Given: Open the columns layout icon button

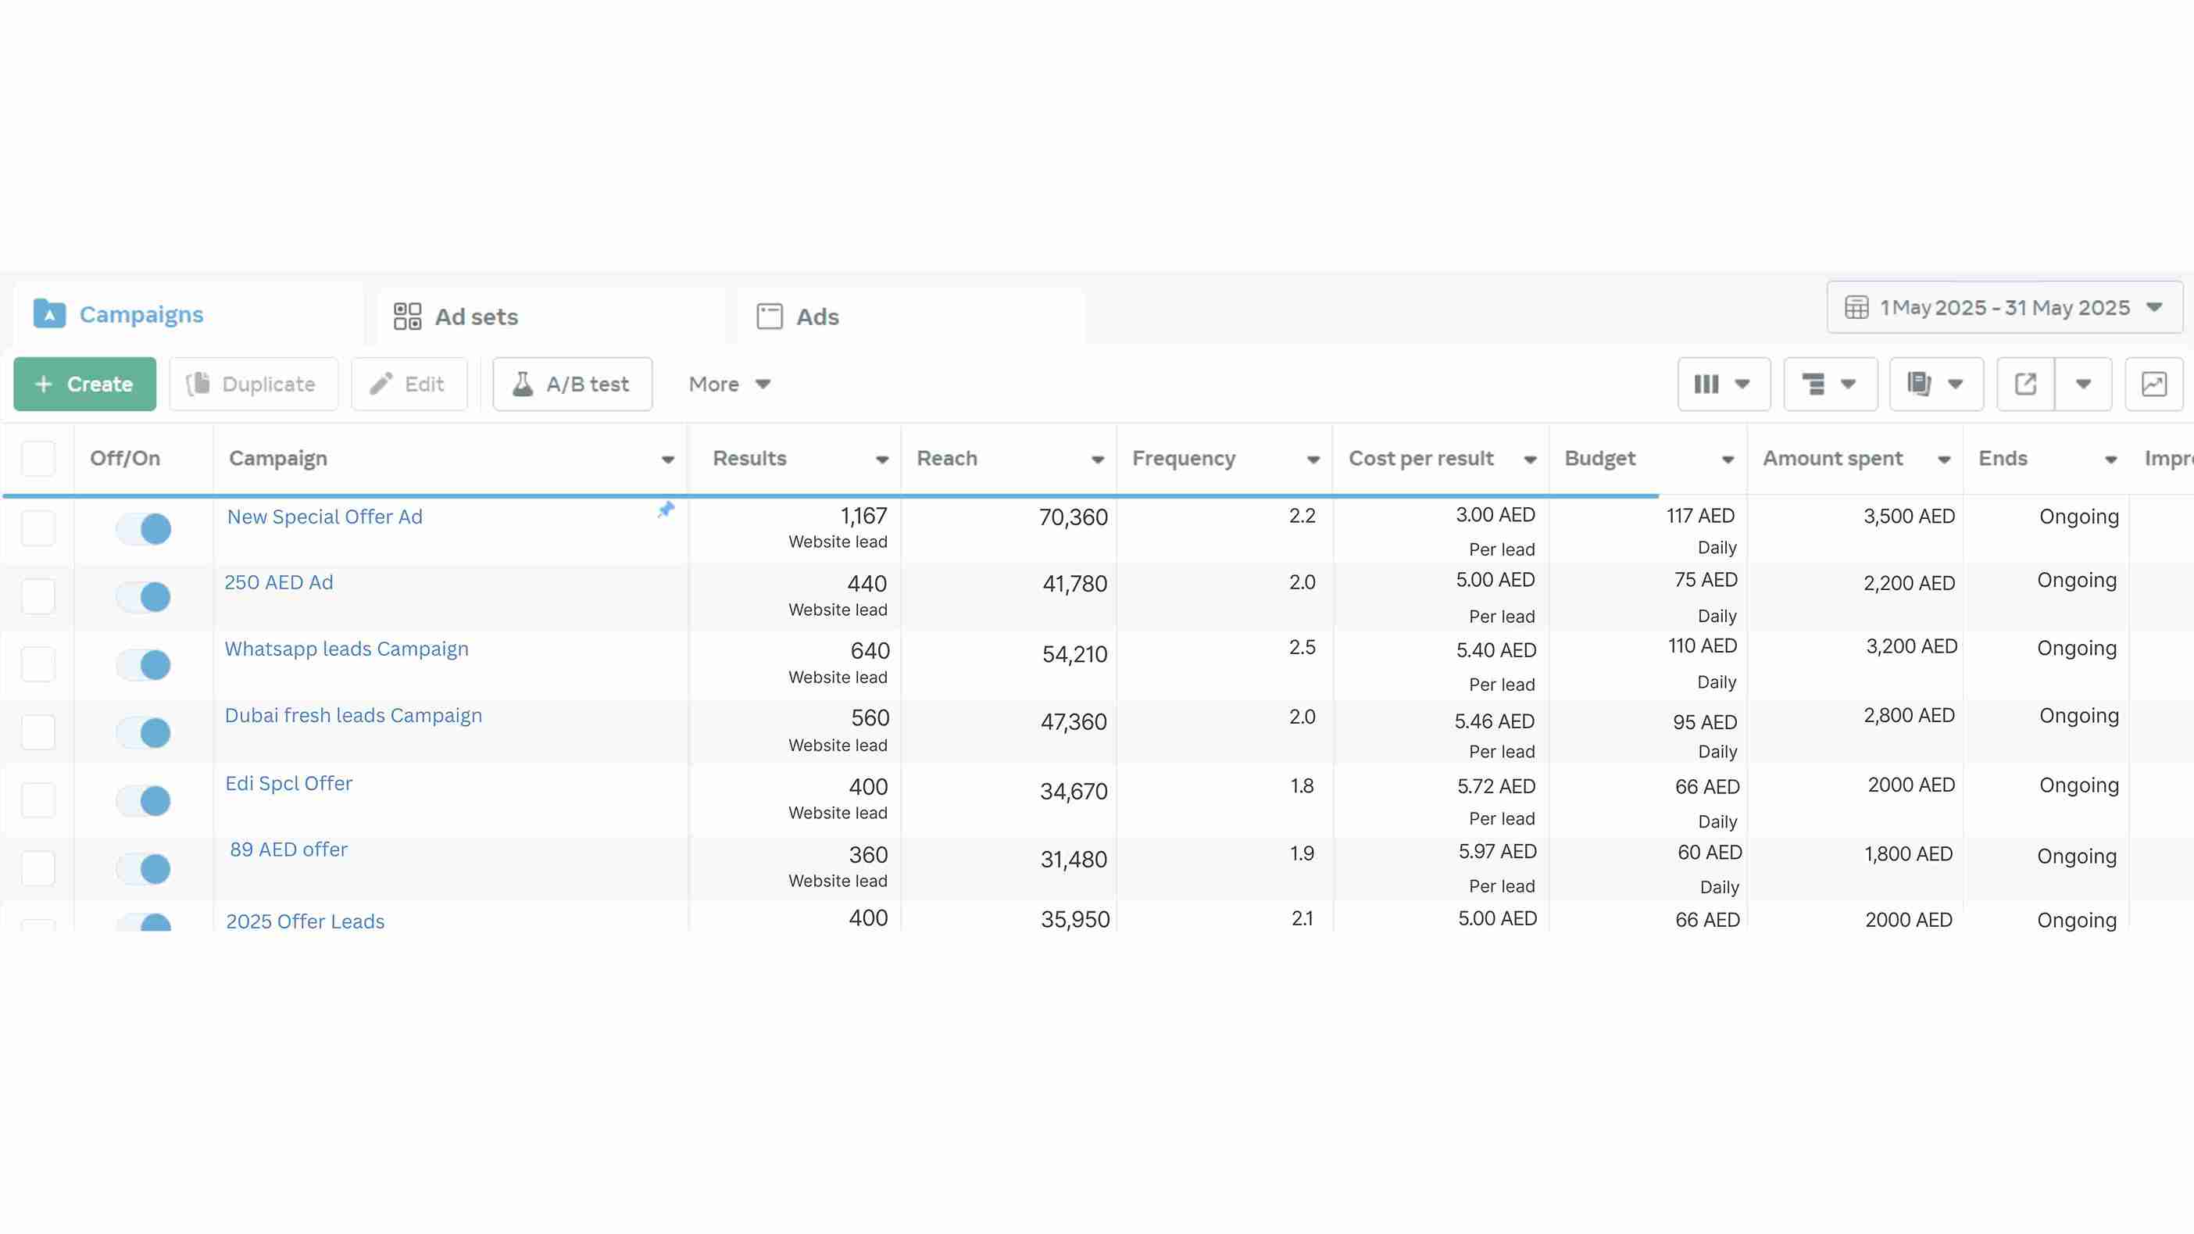Looking at the screenshot, I should (1723, 384).
